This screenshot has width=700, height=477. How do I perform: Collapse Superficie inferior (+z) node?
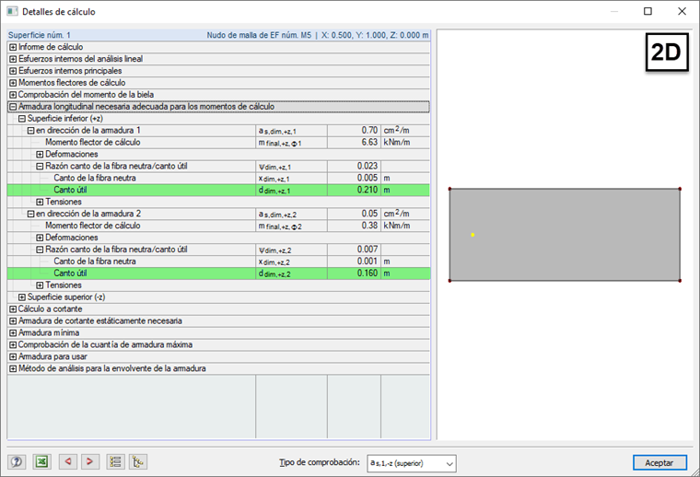(x=22, y=119)
